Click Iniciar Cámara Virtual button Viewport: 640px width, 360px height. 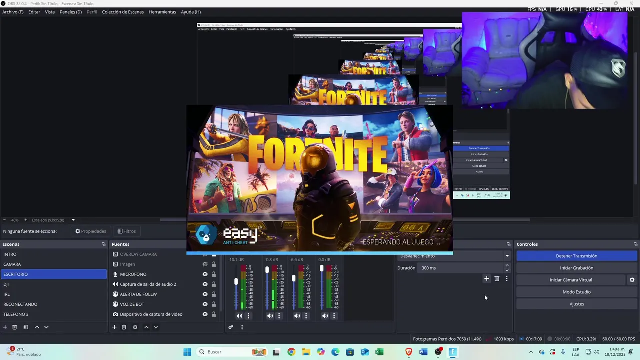(571, 280)
